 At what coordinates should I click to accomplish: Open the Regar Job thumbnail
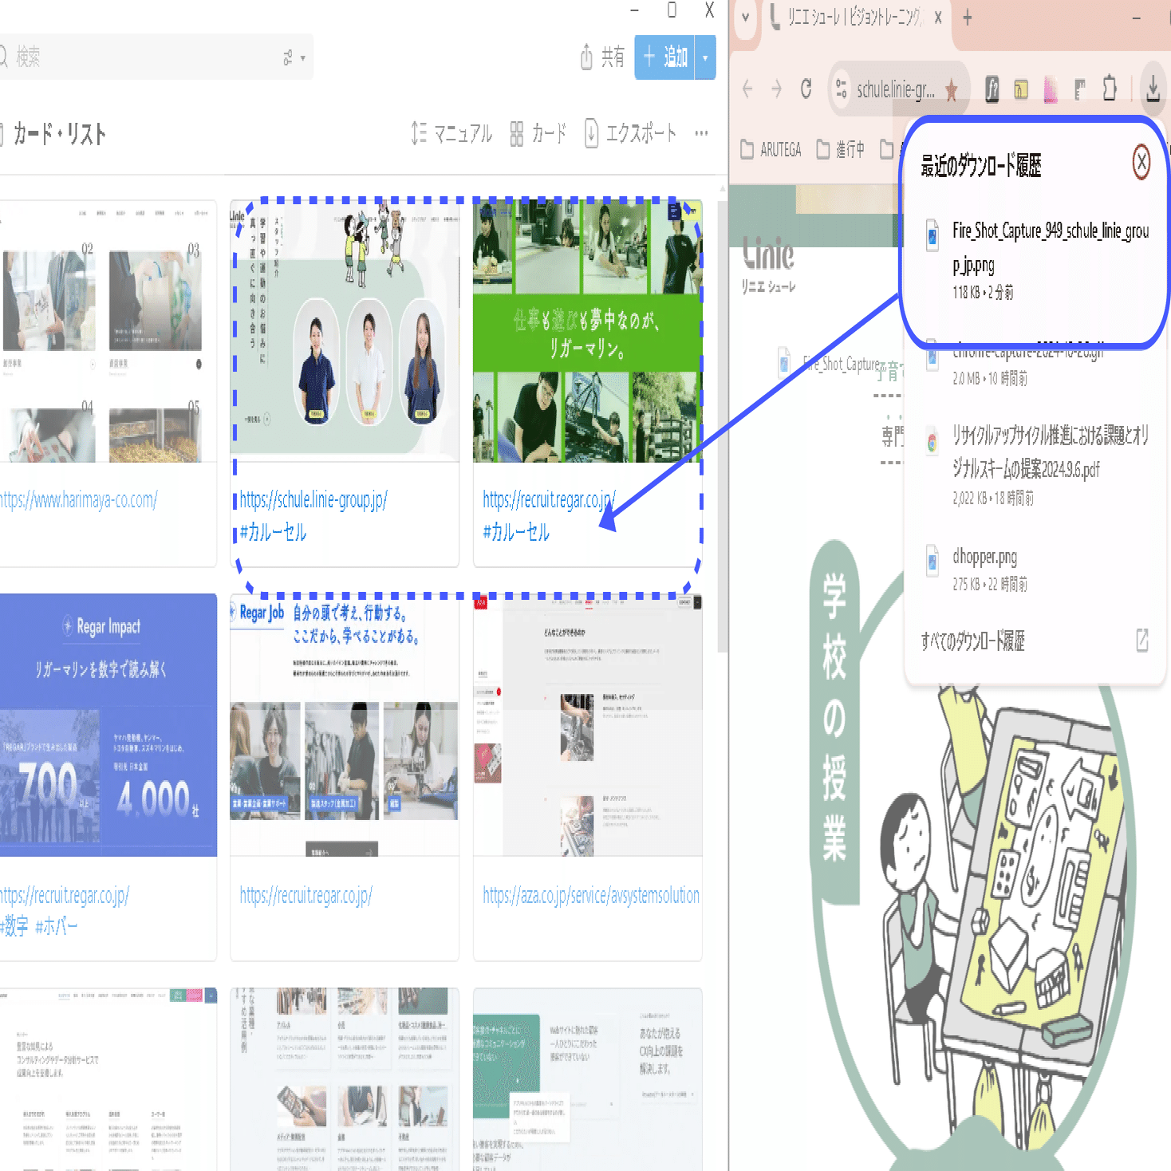pos(345,725)
